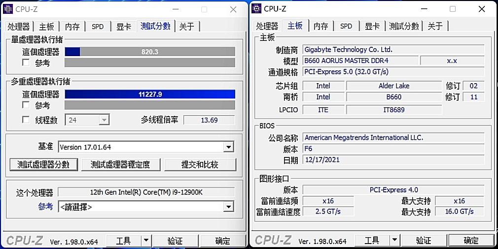
Task: Open SPD tab in left window
Action: [x=98, y=27]
